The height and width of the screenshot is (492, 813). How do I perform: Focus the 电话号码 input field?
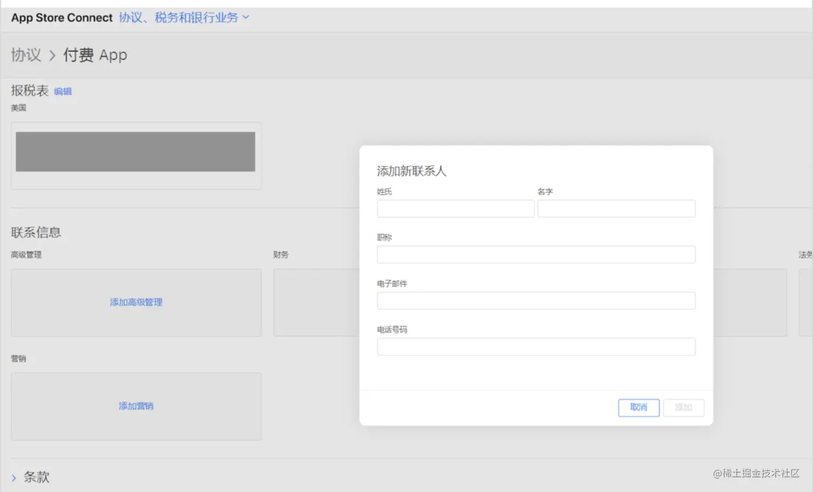tap(536, 347)
